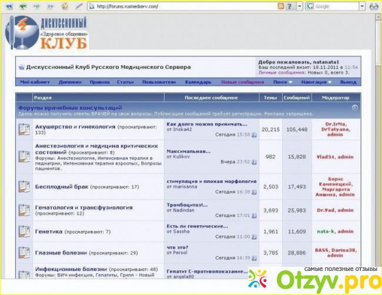Click the RSS feed icon in address bar
Image resolution: width=382 pixels, height=295 pixels.
(x=281, y=6)
